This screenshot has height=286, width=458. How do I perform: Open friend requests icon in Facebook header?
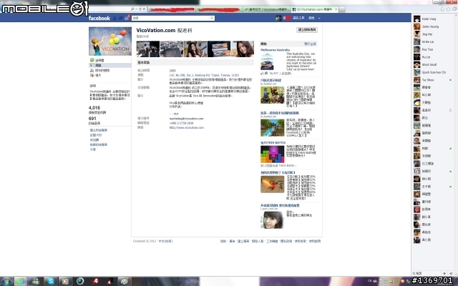[114, 18]
